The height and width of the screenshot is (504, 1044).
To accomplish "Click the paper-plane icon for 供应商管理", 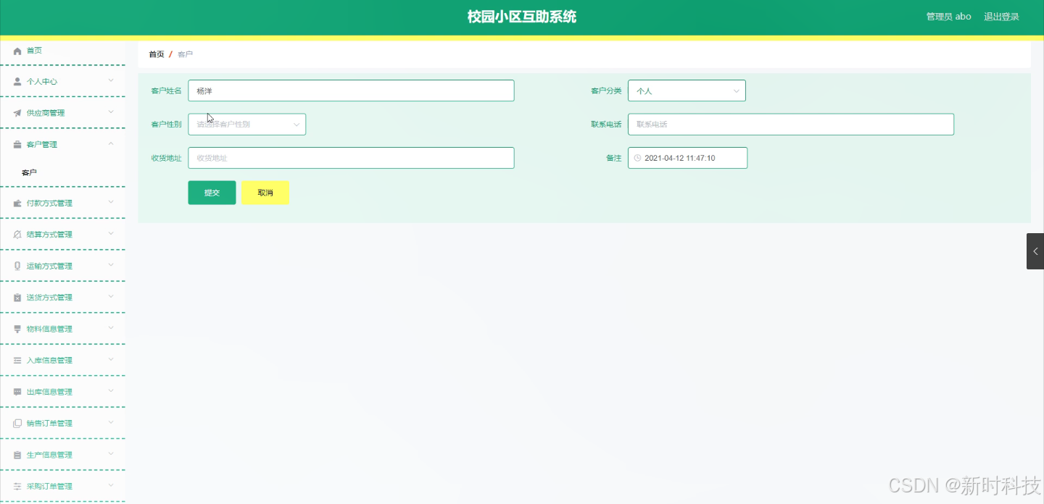I will point(17,112).
